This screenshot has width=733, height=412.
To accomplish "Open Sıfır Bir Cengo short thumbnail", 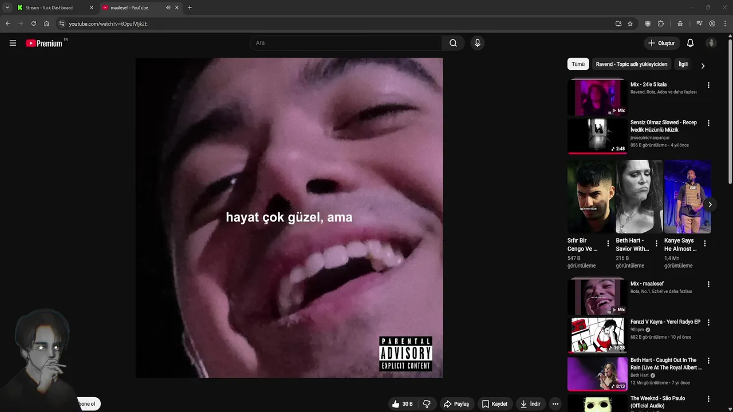I will [591, 197].
